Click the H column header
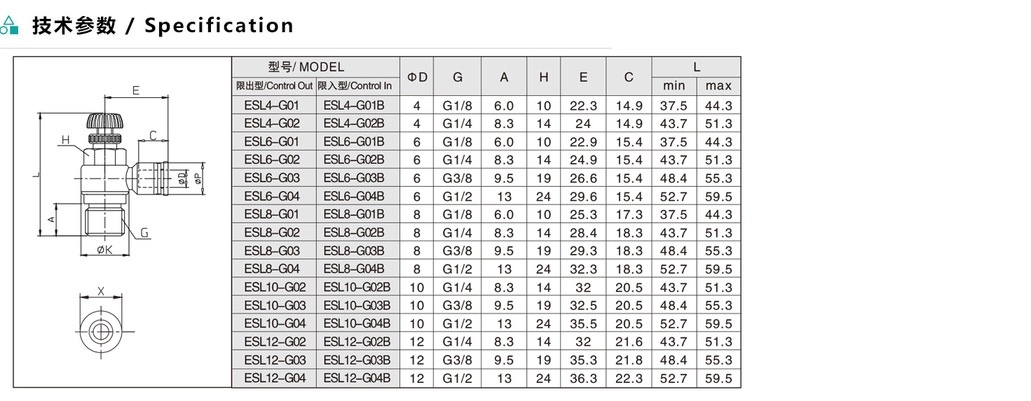The height and width of the screenshot is (401, 1031). click(x=543, y=77)
